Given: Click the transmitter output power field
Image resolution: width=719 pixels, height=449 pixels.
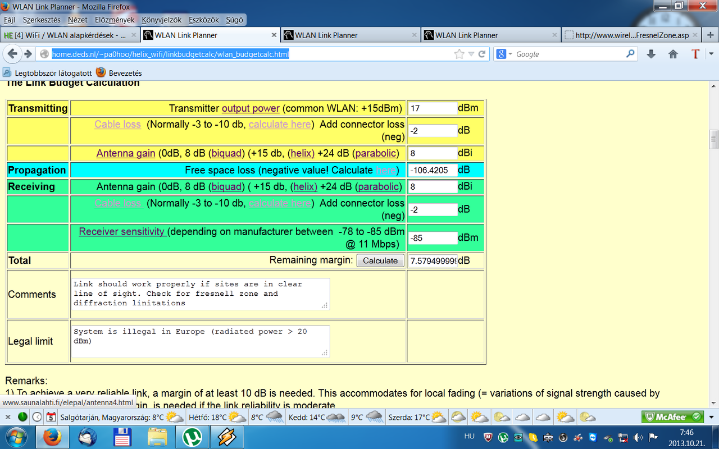Looking at the screenshot, I should click(433, 108).
